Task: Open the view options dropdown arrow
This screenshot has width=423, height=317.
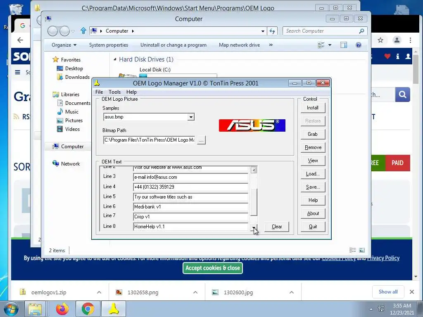Action: (330, 45)
